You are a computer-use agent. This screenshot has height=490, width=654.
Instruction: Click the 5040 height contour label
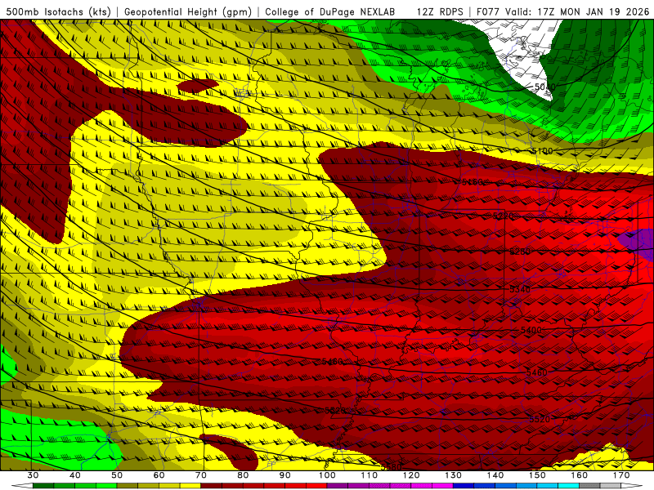(544, 87)
